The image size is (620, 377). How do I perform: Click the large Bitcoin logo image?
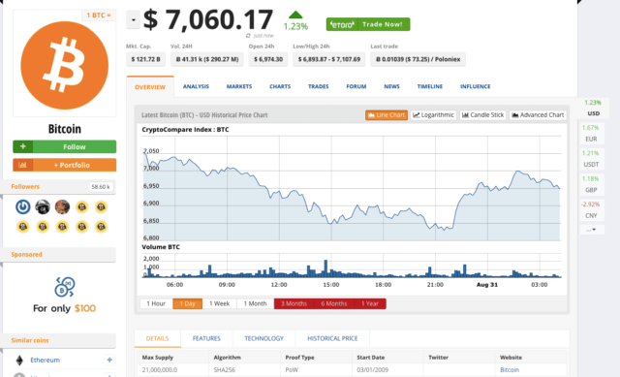point(65,65)
